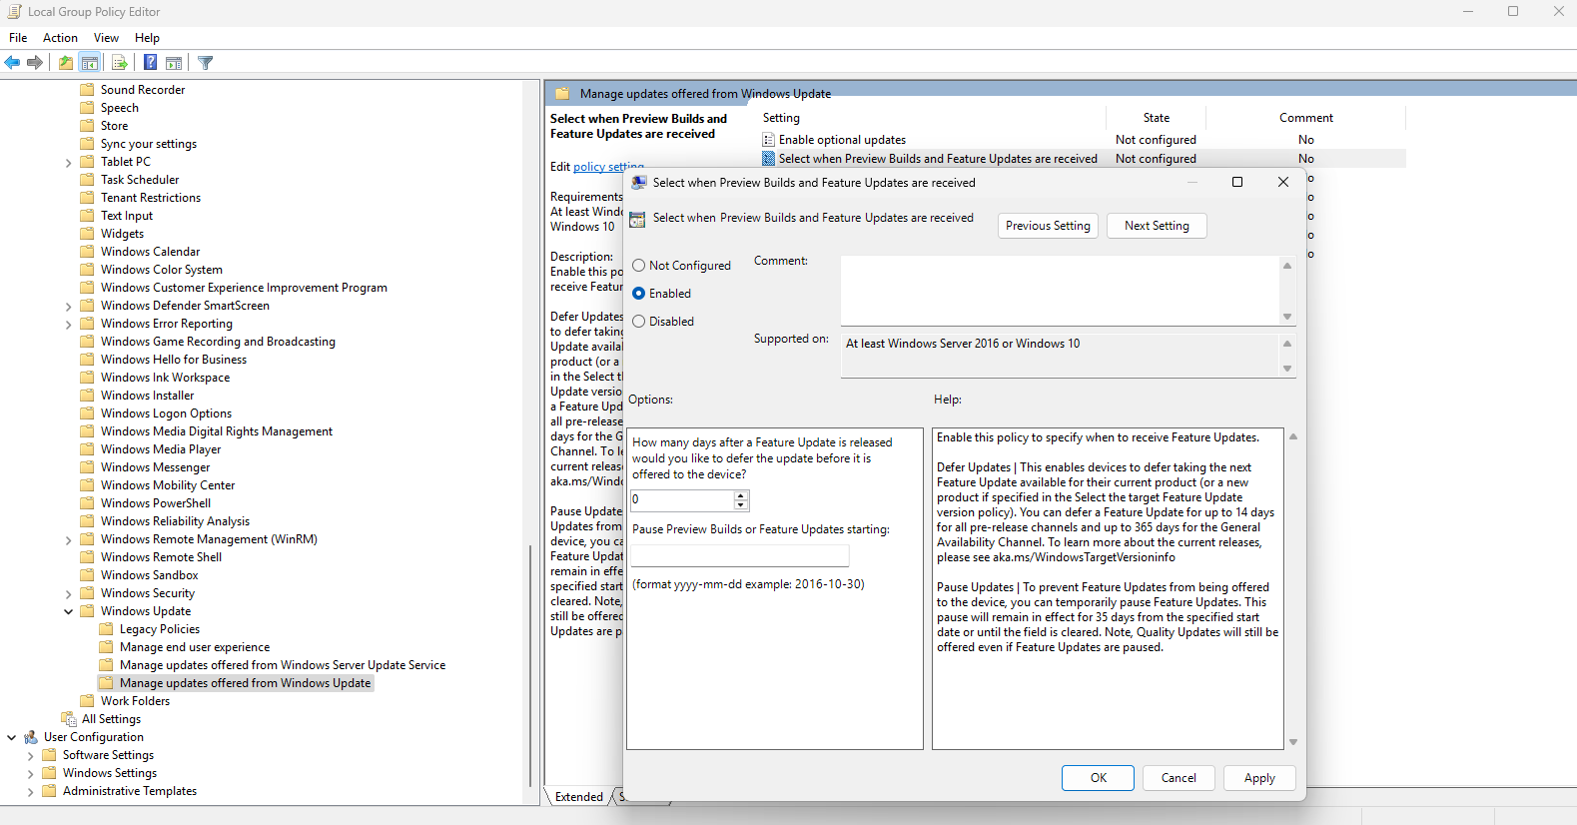Click the Pause Feature Updates date field

740,556
